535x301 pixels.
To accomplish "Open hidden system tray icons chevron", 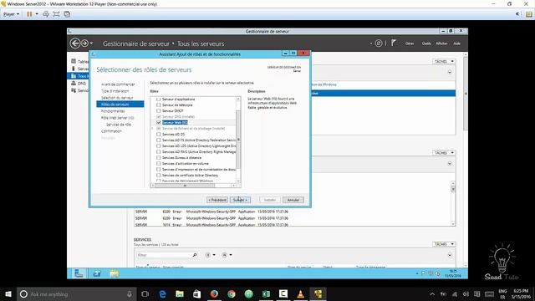I will 432,293.
